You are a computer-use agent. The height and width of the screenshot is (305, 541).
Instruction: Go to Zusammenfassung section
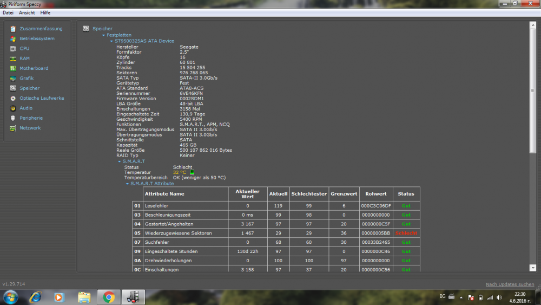click(41, 29)
